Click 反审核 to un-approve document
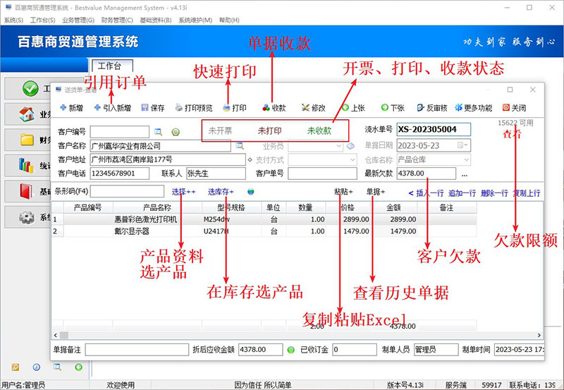564x390 pixels. pos(431,108)
